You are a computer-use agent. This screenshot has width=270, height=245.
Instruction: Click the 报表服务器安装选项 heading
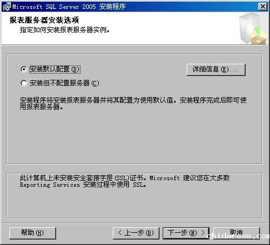click(44, 20)
